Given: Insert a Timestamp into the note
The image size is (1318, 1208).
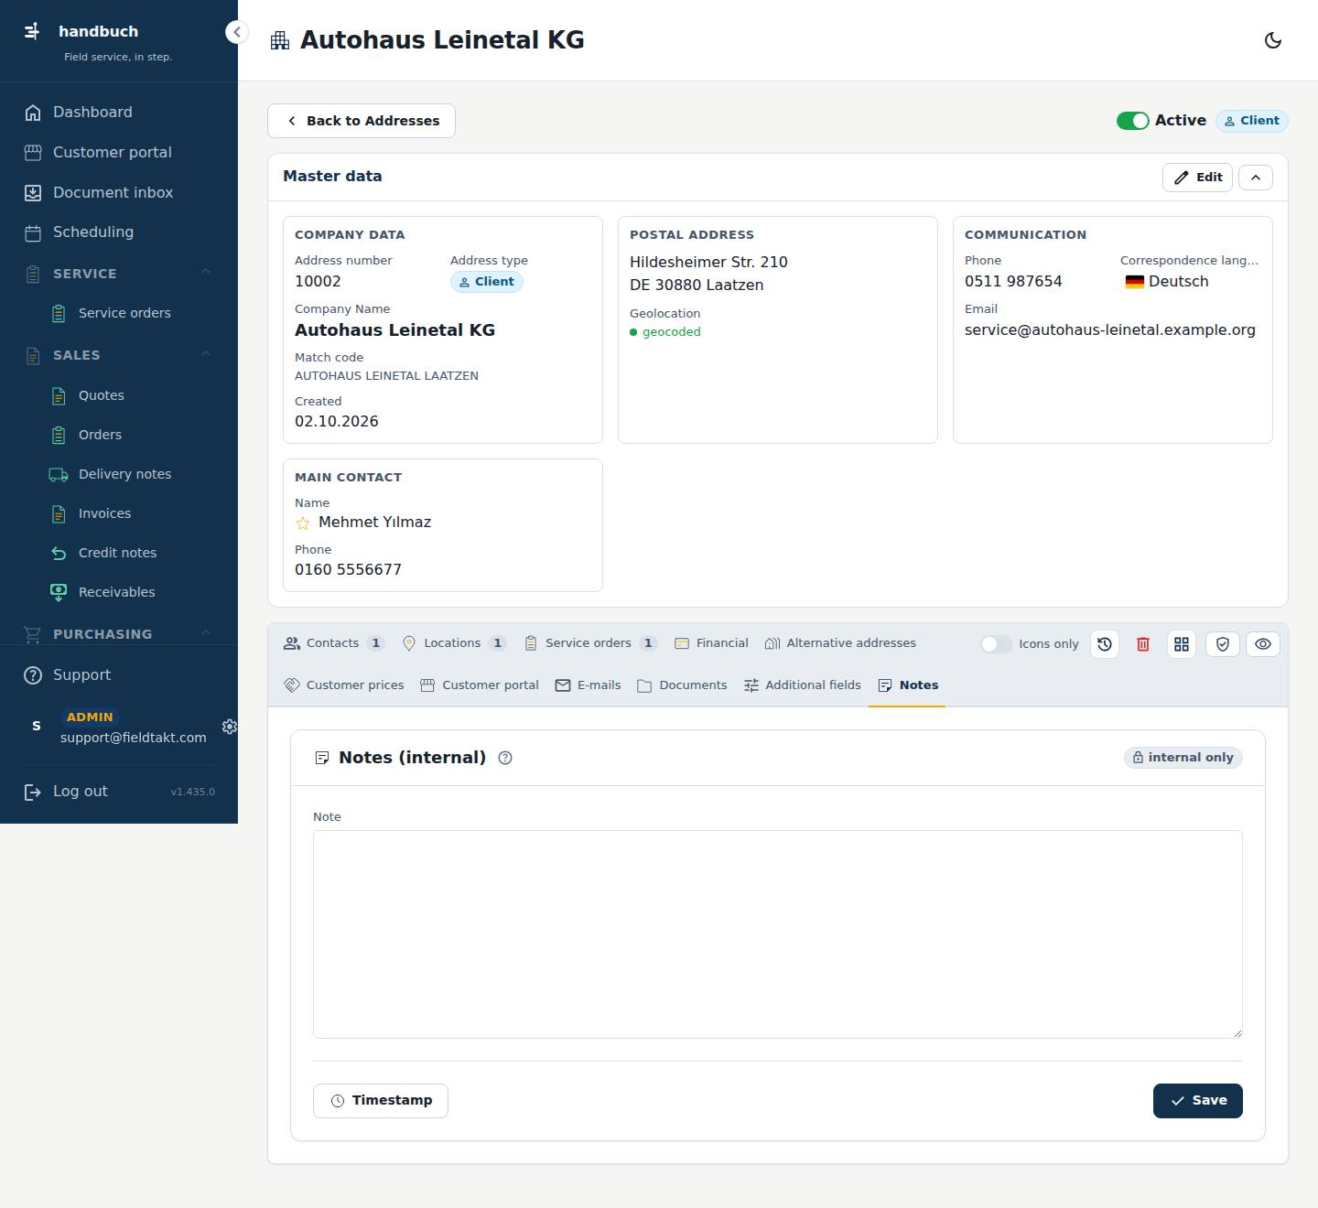Looking at the screenshot, I should pyautogui.click(x=381, y=1101).
